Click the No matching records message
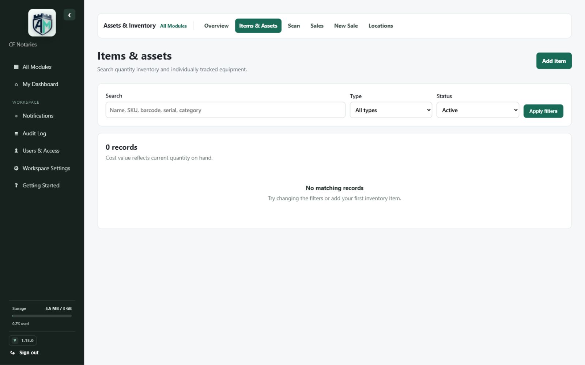The height and width of the screenshot is (365, 585). 335,188
